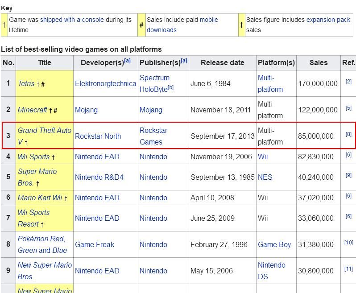
Task: Open the NES platform link
Action: [265, 177]
